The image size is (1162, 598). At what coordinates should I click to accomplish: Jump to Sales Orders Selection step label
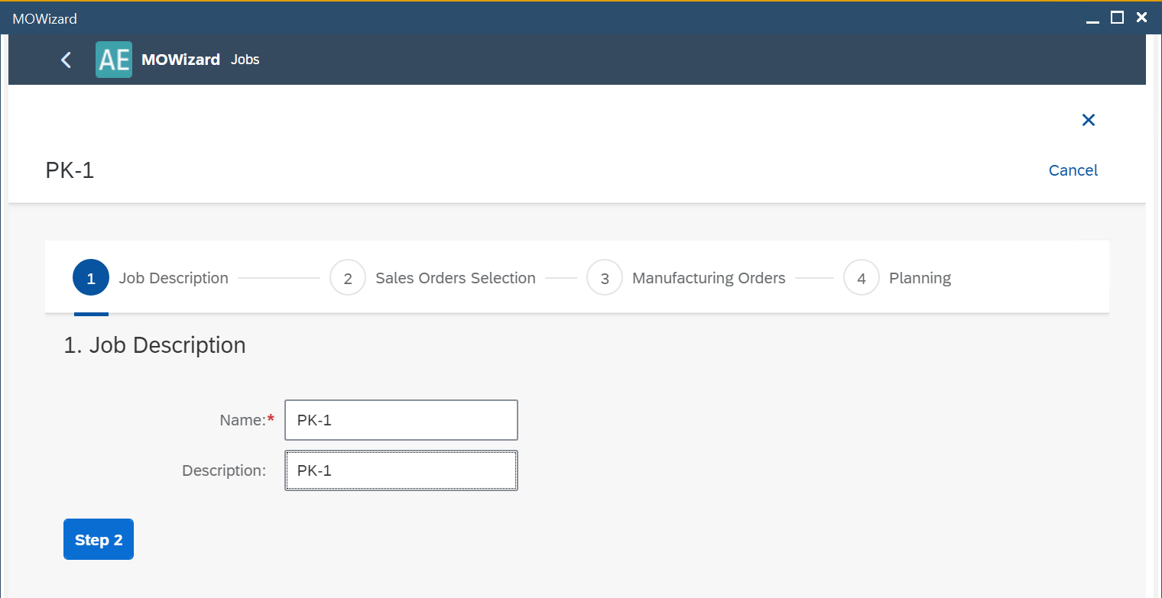click(x=455, y=278)
